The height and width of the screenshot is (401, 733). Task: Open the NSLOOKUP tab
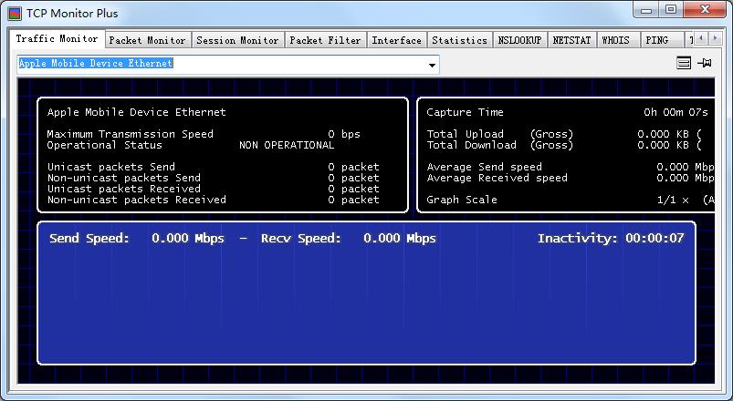(x=519, y=40)
